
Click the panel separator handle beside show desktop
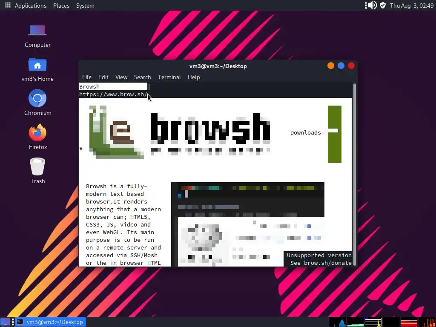point(13,322)
